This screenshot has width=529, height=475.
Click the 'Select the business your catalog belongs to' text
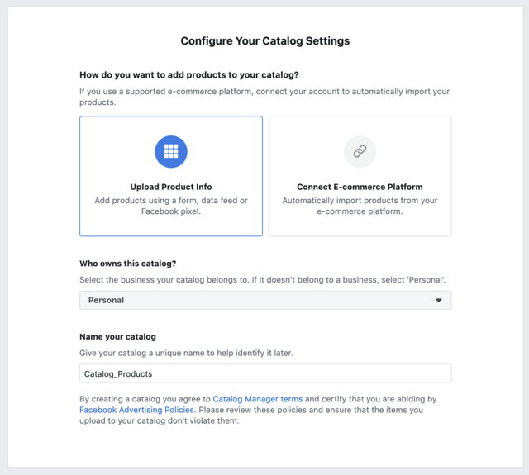(x=263, y=280)
